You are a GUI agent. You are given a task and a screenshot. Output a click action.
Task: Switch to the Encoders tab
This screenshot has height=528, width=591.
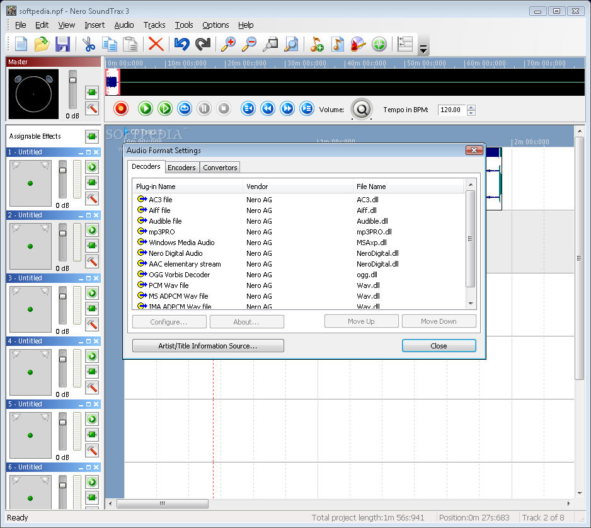click(181, 168)
